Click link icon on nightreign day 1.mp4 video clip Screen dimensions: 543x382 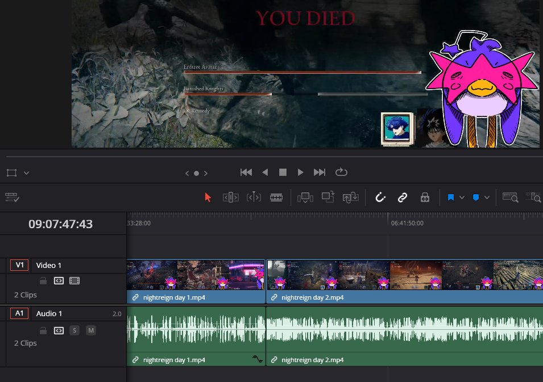[x=135, y=297]
